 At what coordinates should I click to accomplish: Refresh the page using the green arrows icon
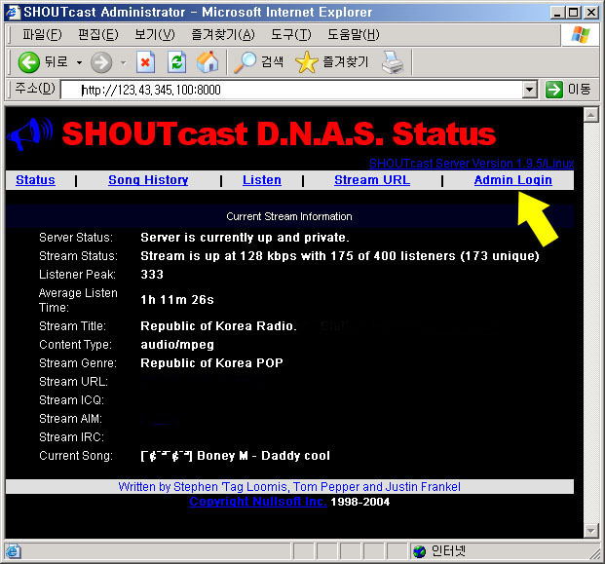click(x=176, y=62)
